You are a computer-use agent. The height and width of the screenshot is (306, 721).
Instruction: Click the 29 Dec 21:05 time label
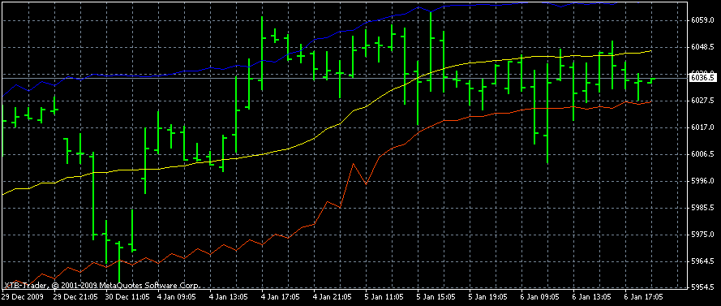(x=75, y=297)
